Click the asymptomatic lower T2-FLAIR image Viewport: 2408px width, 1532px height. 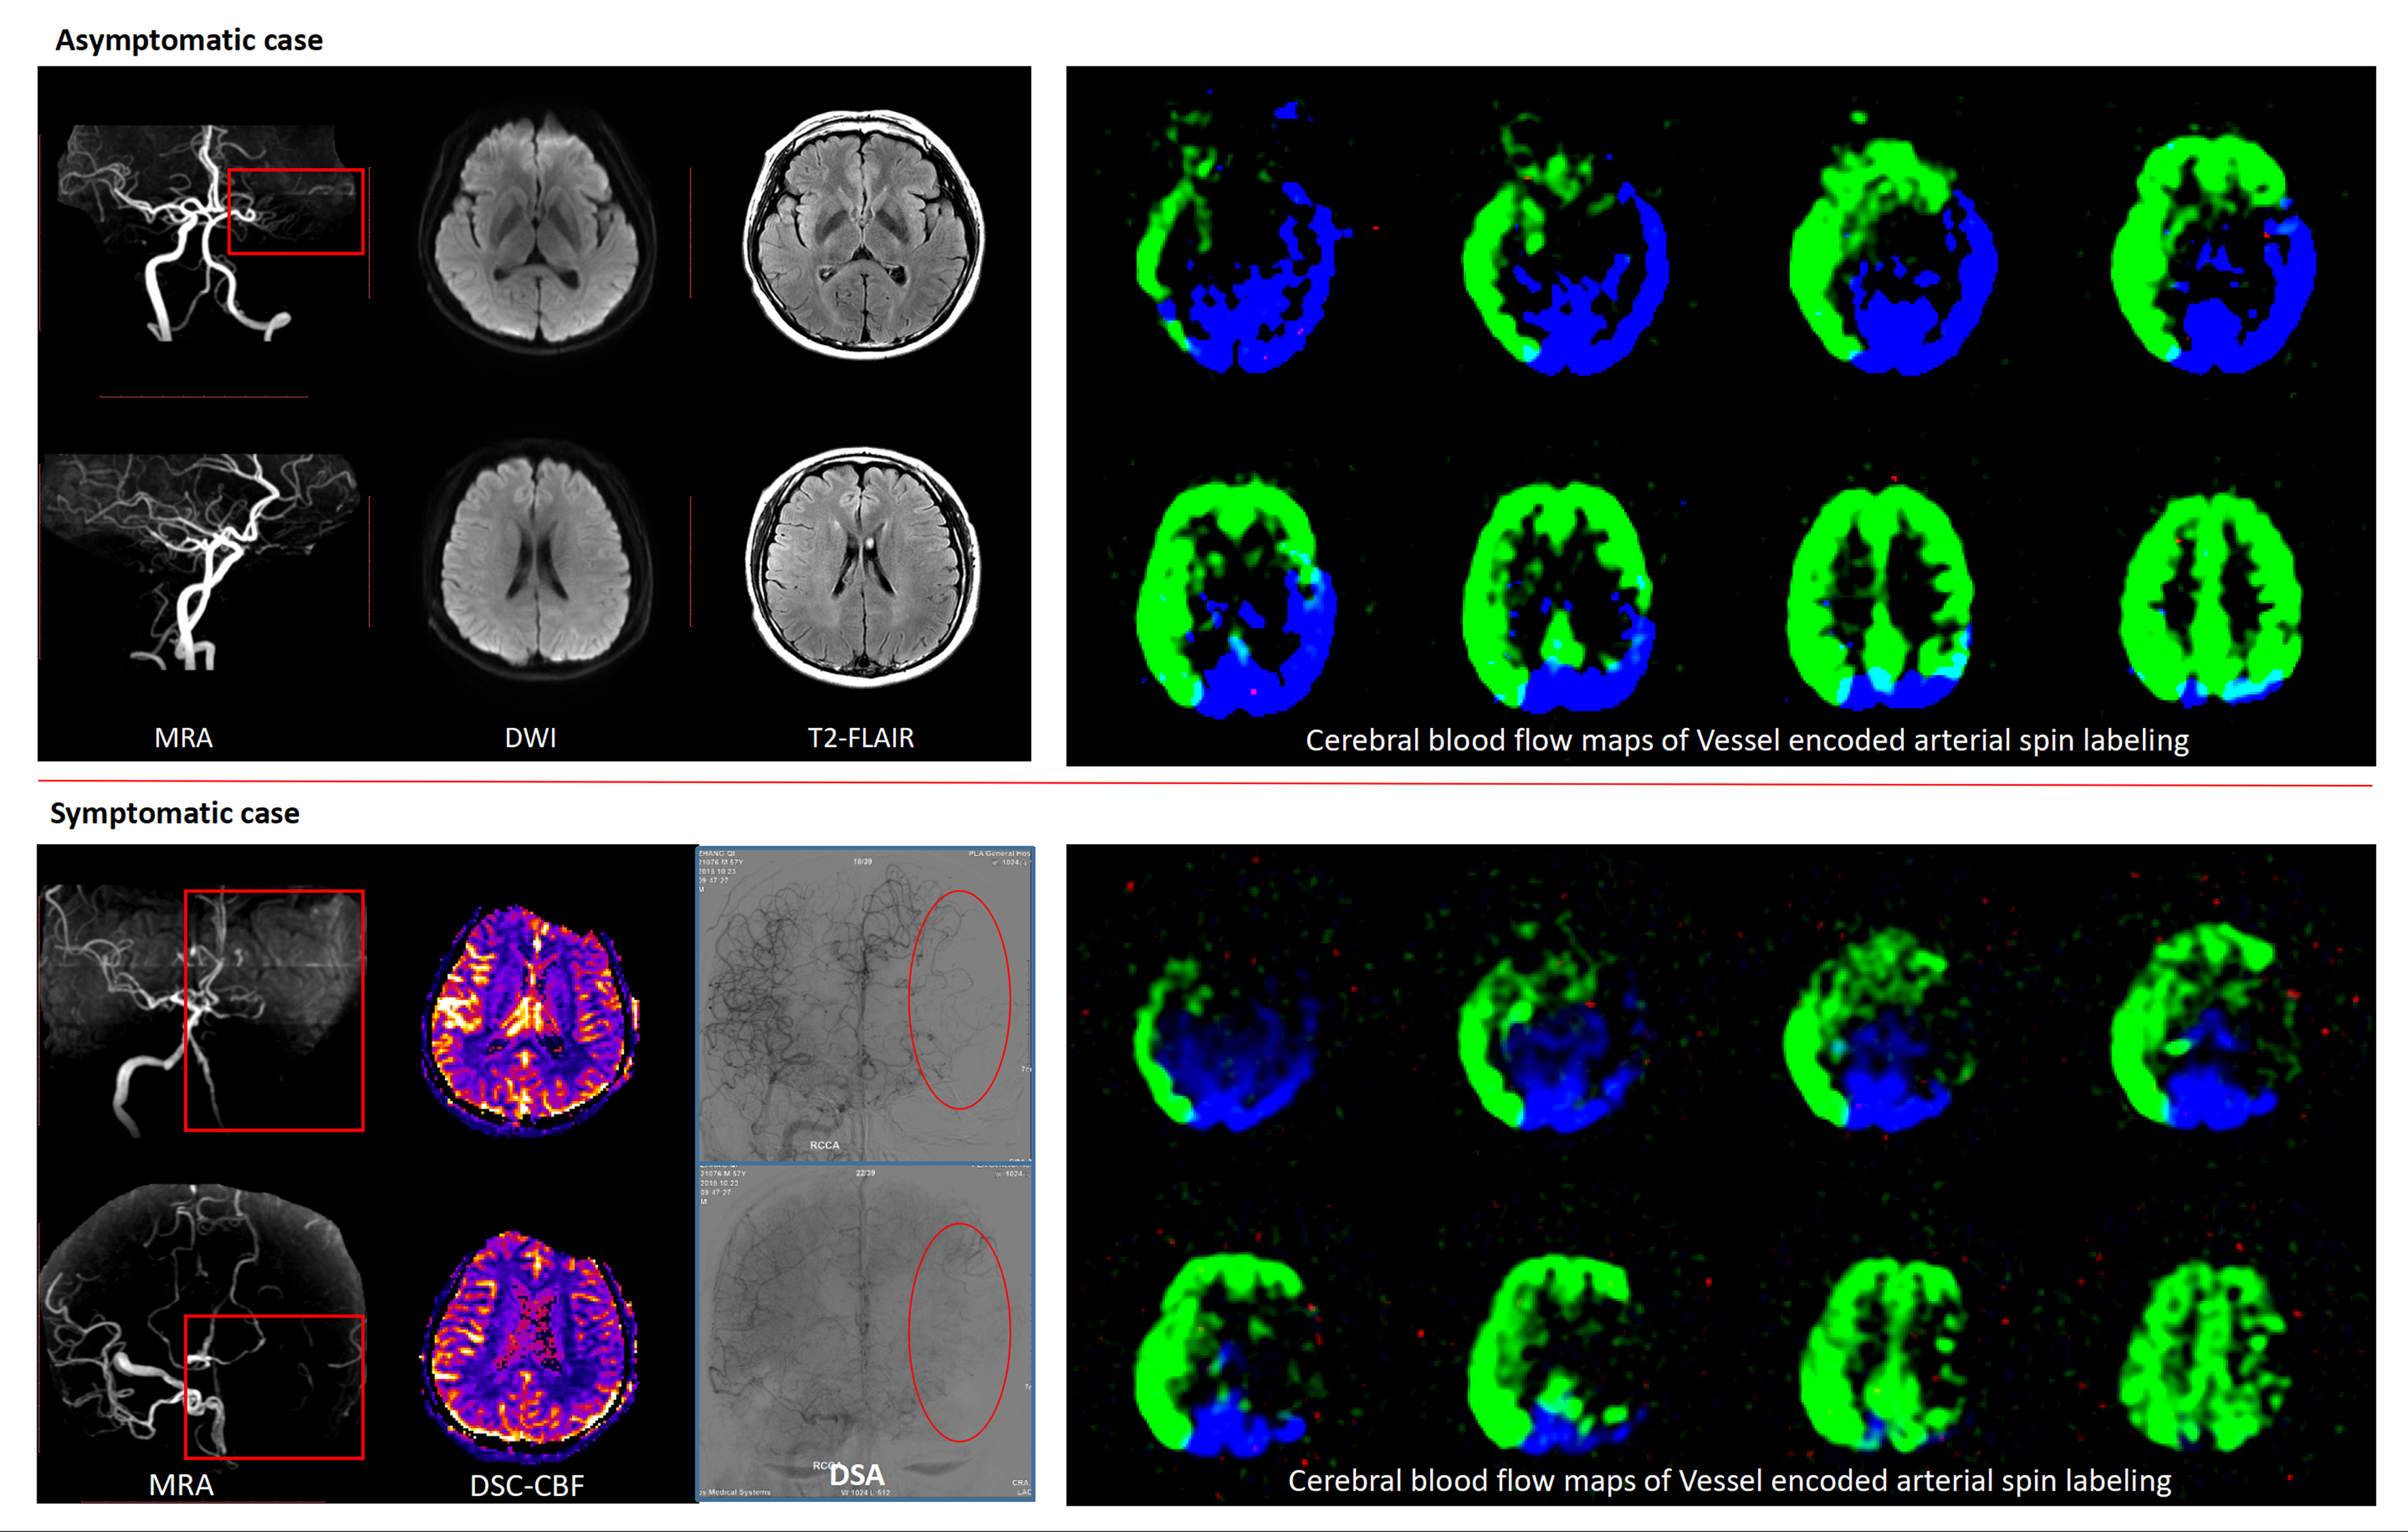click(x=863, y=566)
